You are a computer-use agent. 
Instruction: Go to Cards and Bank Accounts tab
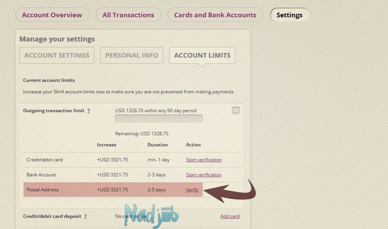click(215, 15)
